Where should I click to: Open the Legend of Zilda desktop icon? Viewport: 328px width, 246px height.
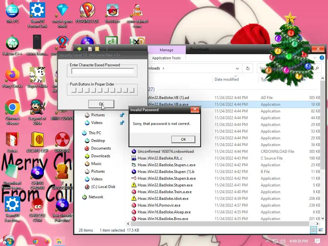(x=37, y=112)
